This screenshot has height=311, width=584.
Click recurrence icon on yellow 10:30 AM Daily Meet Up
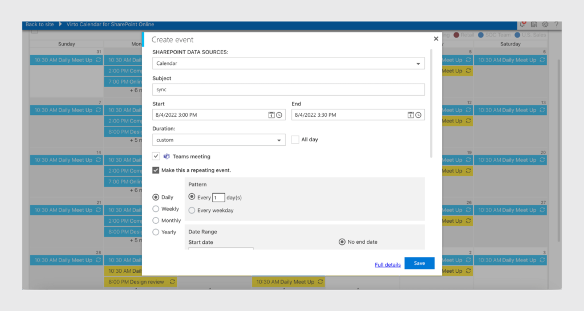[321, 281]
